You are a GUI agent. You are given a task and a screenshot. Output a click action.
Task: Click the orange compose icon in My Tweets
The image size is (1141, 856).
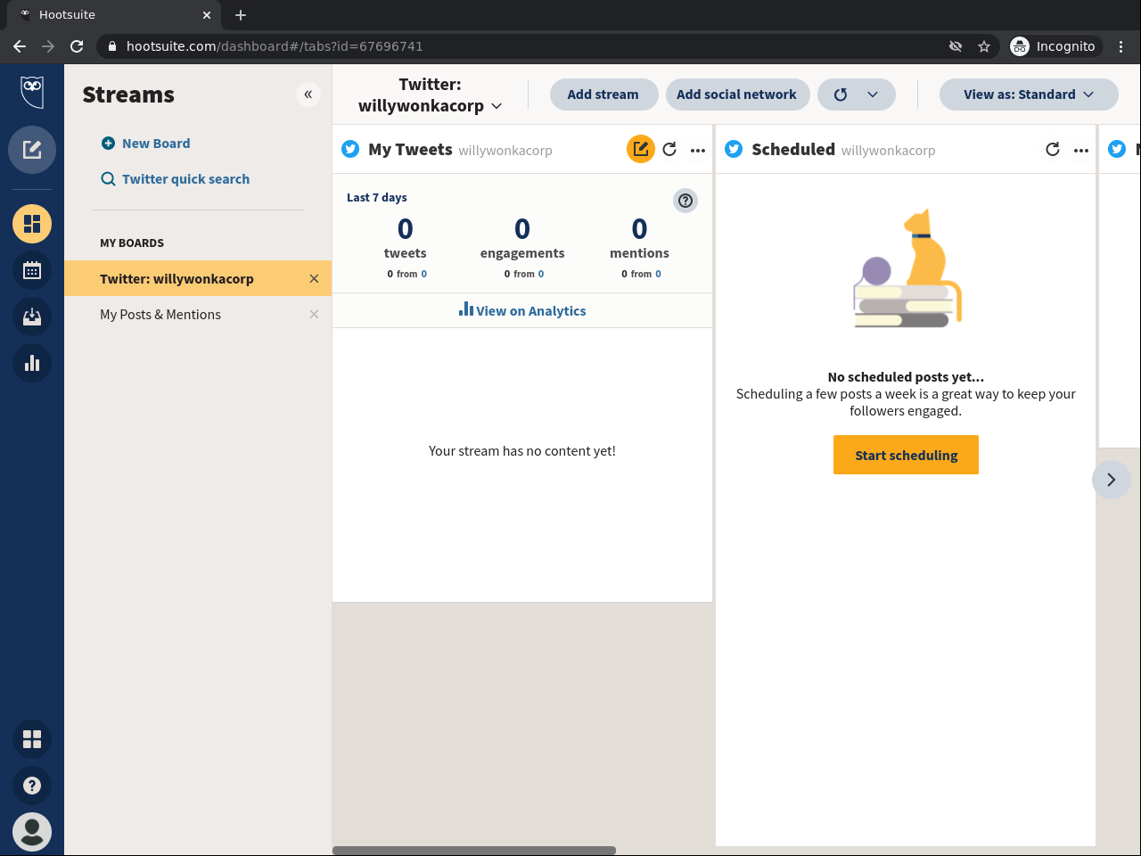(641, 150)
